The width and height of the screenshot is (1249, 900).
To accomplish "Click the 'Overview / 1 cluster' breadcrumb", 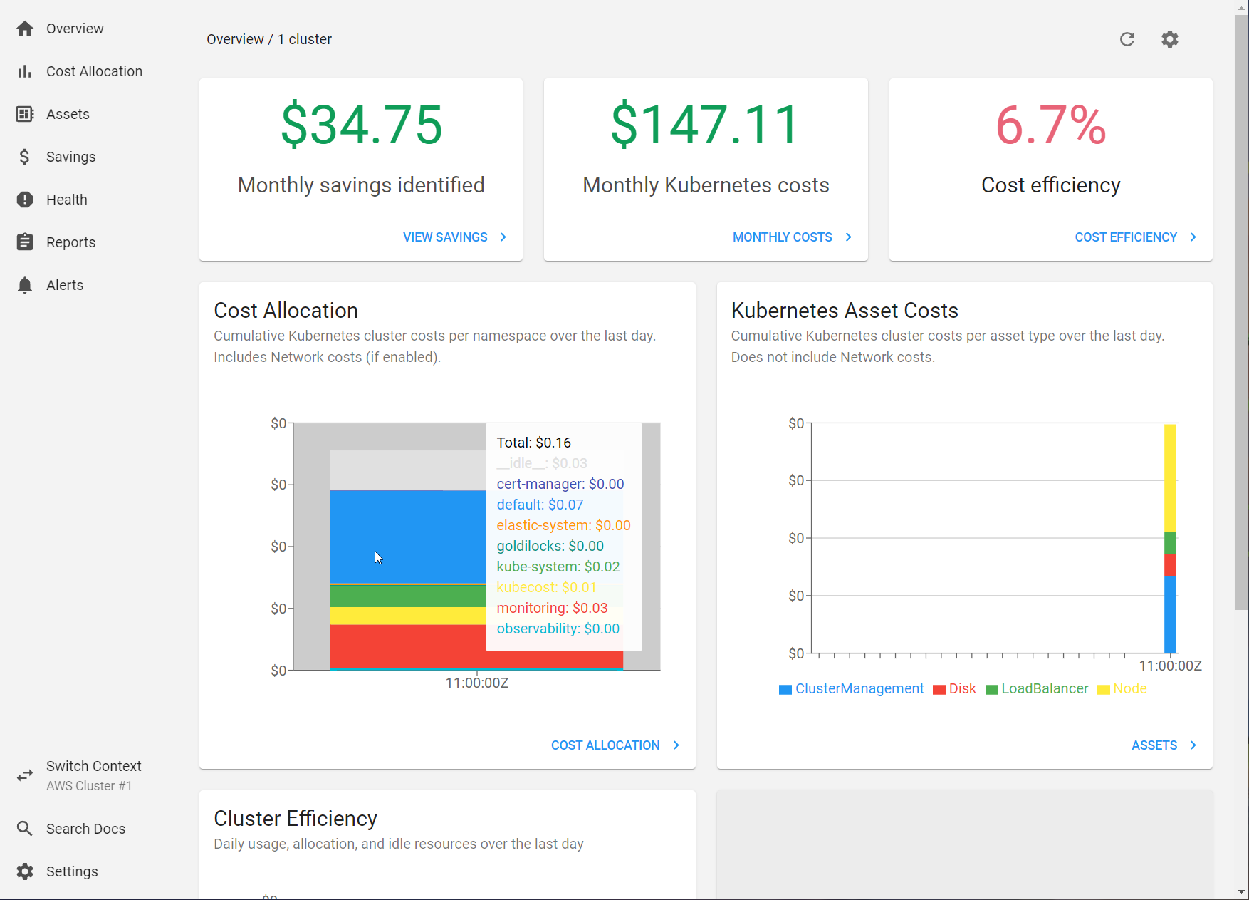I will [x=269, y=39].
